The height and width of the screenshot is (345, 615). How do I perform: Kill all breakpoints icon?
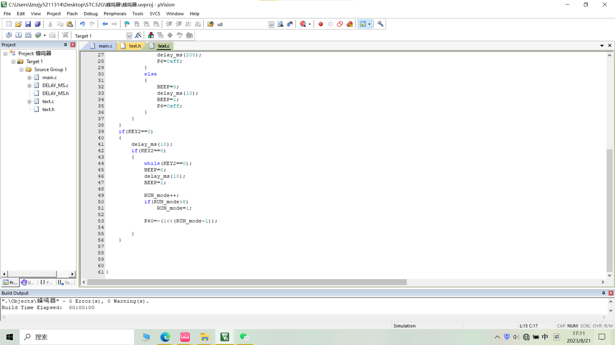click(350, 24)
